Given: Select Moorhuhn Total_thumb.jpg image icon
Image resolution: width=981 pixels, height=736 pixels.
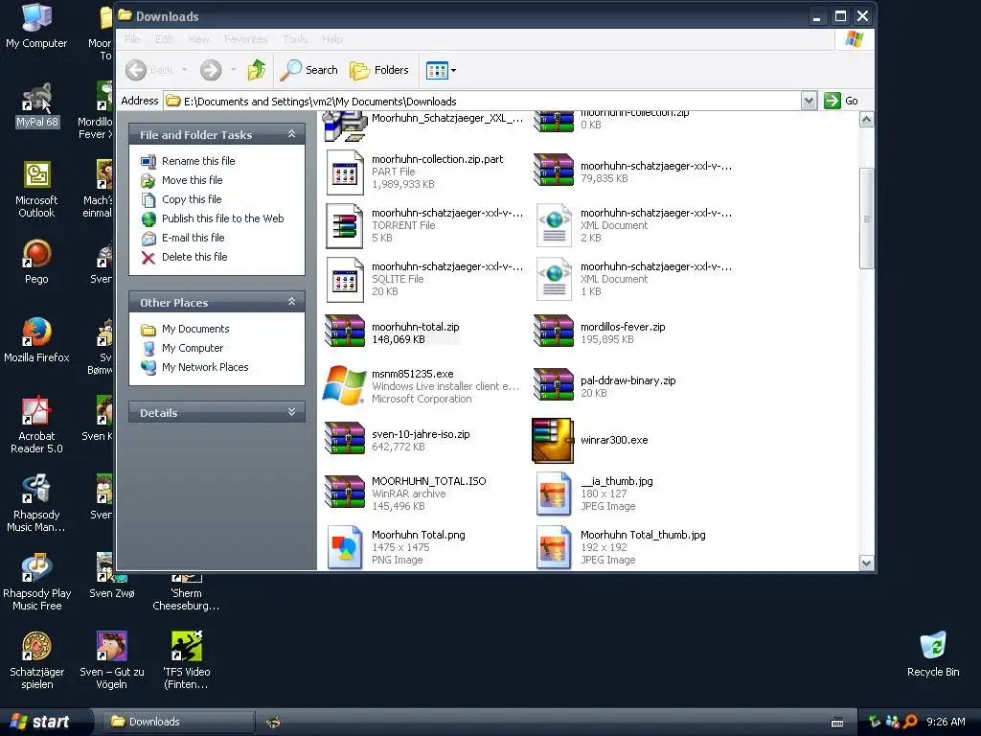Looking at the screenshot, I should pyautogui.click(x=555, y=547).
